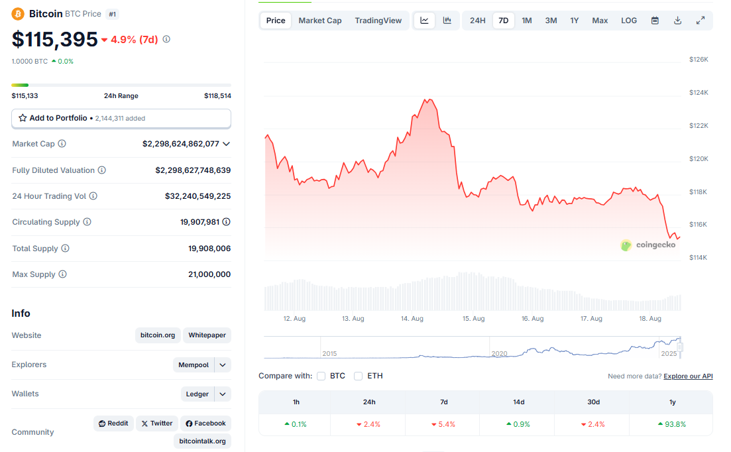Select 1M time range
The height and width of the screenshot is (452, 731).
click(x=527, y=21)
